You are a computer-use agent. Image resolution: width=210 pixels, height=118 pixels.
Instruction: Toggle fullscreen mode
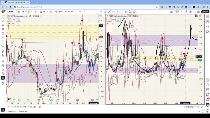(x=194, y=12)
